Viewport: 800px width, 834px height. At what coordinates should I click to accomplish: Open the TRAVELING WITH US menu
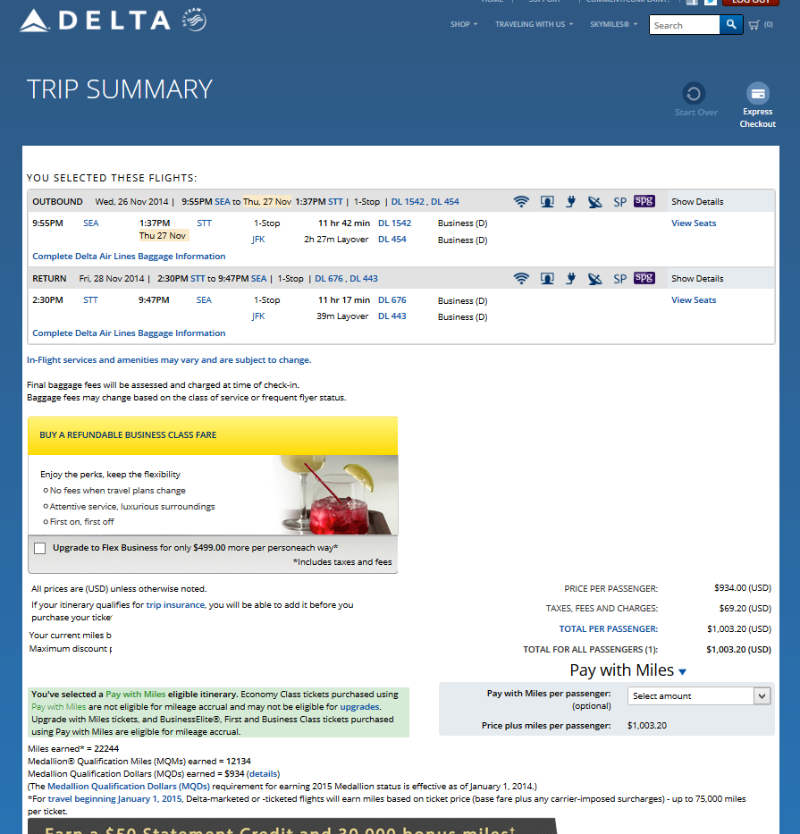pos(534,25)
